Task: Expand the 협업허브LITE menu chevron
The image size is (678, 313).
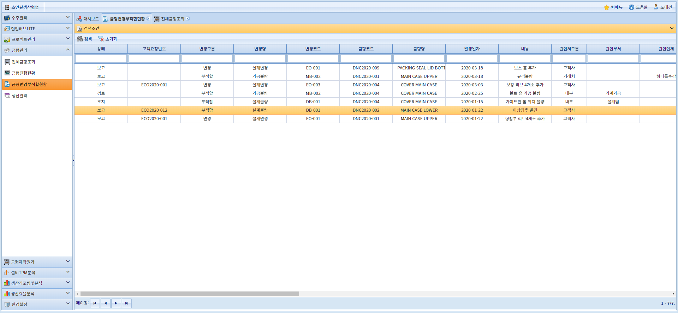Action: point(68,28)
